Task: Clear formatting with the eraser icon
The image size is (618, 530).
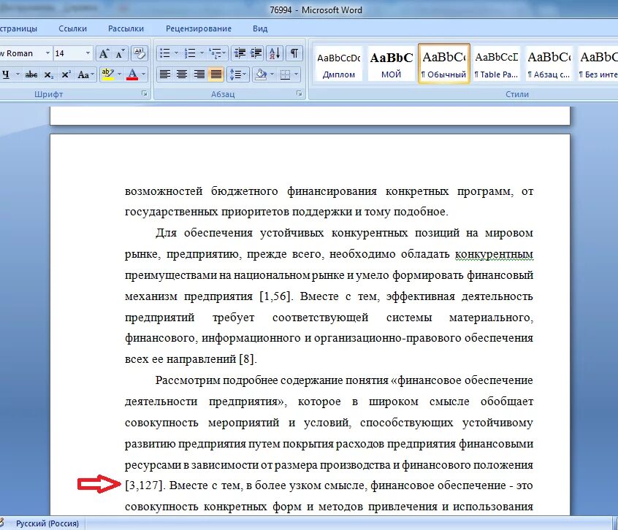Action: click(x=139, y=53)
